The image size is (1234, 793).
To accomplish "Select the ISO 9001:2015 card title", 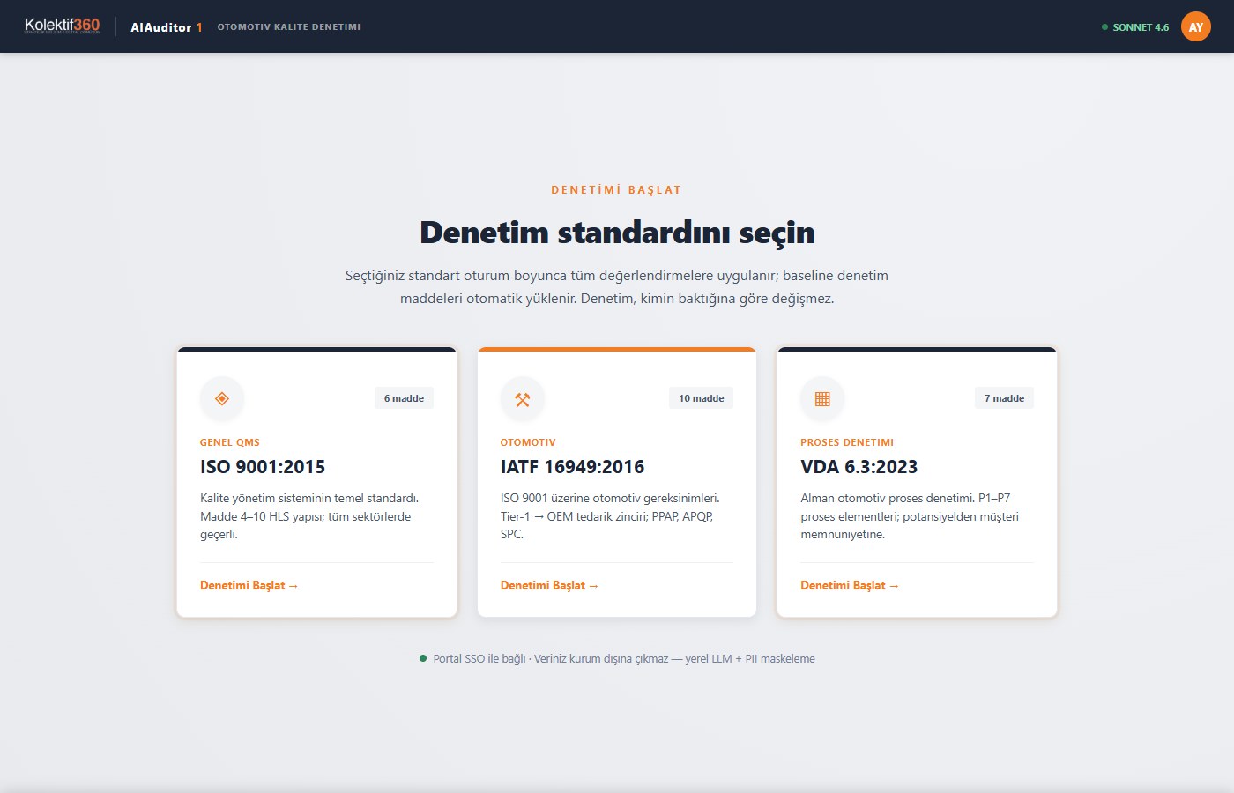I will coord(263,467).
